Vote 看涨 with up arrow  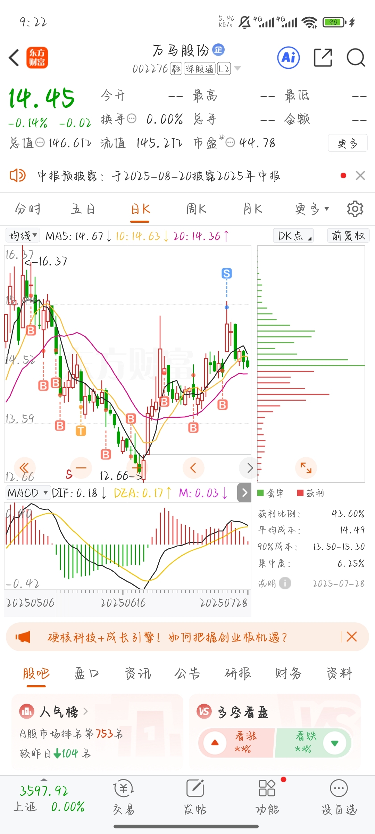point(215,743)
